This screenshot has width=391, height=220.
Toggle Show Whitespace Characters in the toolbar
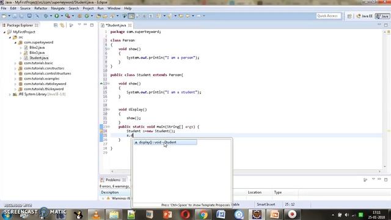click(151, 16)
